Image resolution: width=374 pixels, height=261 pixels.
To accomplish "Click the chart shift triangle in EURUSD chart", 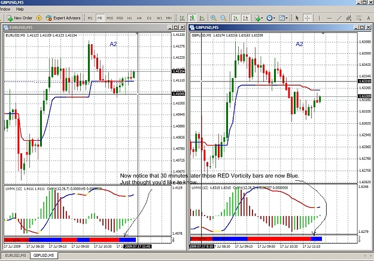I will (137, 34).
